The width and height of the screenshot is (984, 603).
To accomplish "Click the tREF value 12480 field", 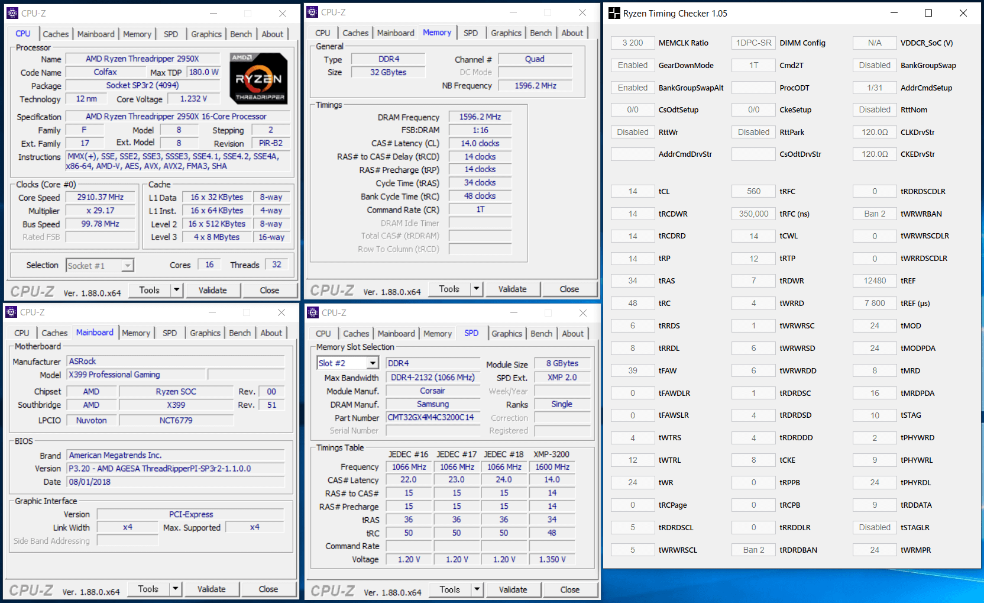I will [875, 280].
